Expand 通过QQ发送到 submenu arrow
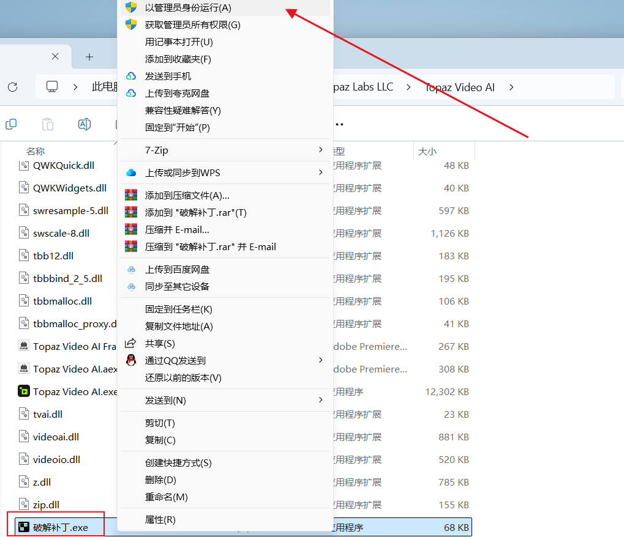This screenshot has height=537, width=624. point(321,360)
